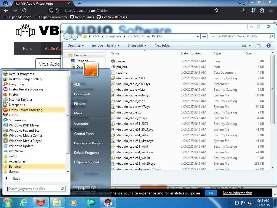Open Devices and Printers from the start menu
This screenshot has width=277, height=208.
coord(88,143)
